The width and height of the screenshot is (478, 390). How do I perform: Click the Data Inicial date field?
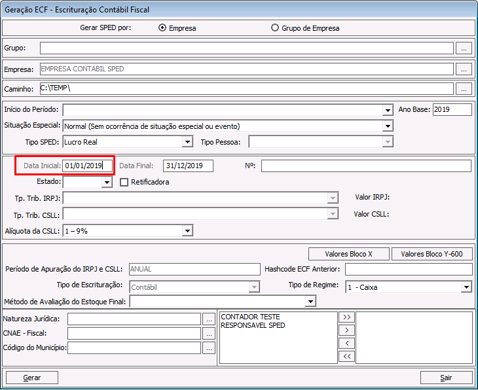87,166
